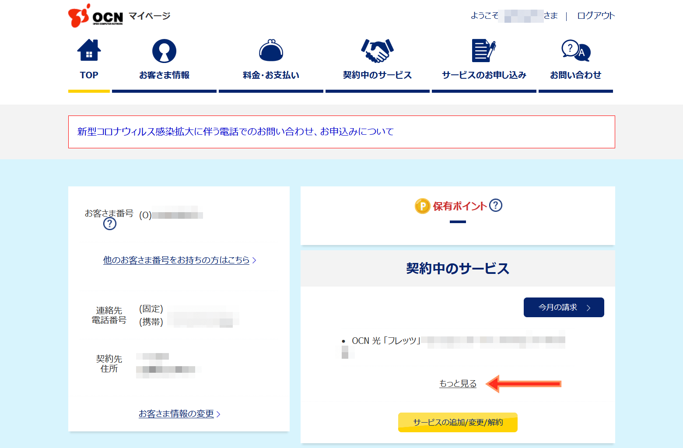Open the 新型コロナウィルス notice link
The image size is (683, 448).
click(235, 132)
